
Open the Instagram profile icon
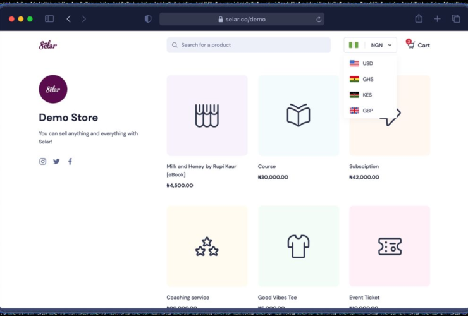(43, 161)
